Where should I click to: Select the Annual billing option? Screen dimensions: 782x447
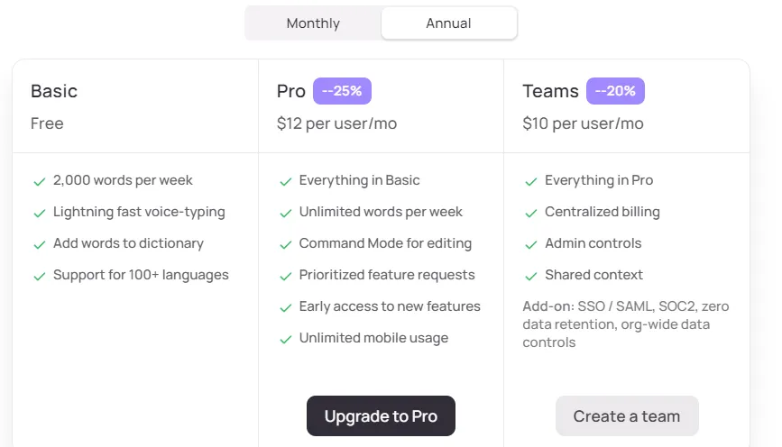pos(449,23)
